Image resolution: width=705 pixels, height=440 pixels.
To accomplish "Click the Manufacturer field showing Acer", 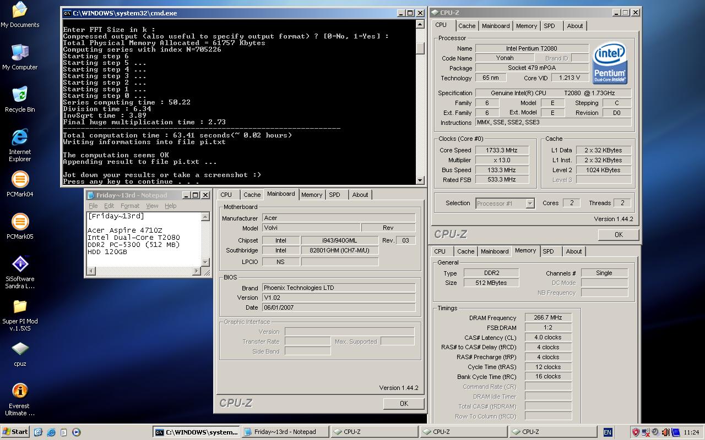I will (x=339, y=218).
